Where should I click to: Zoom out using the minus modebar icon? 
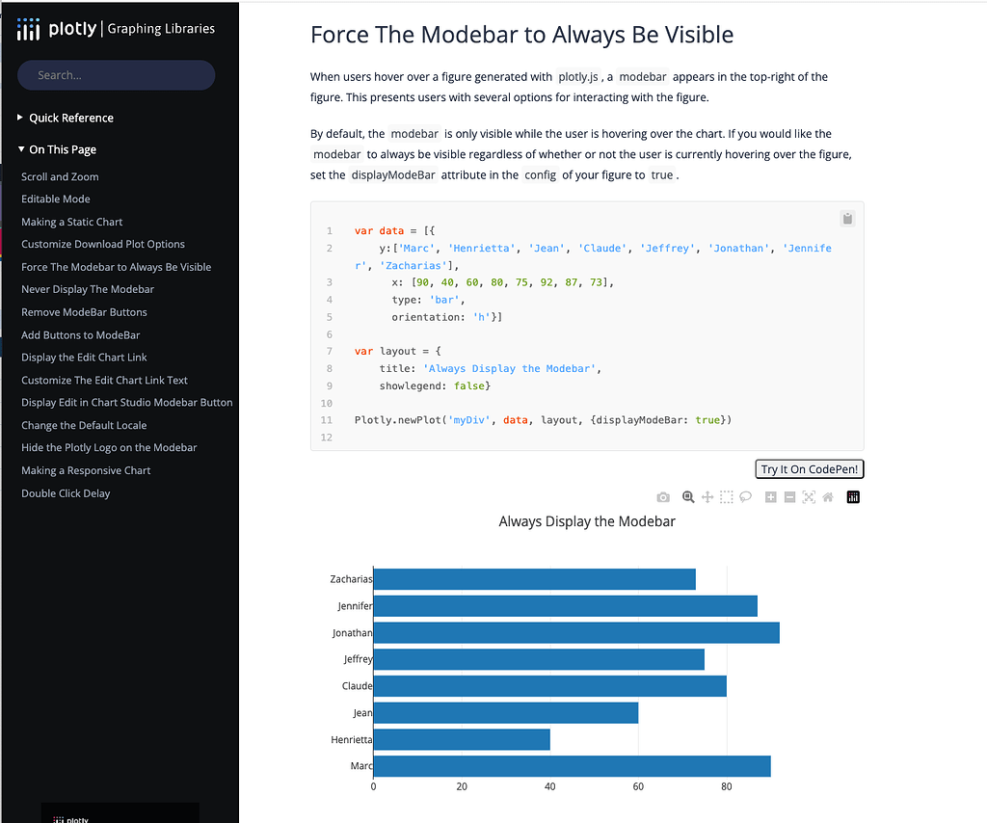[x=788, y=496]
